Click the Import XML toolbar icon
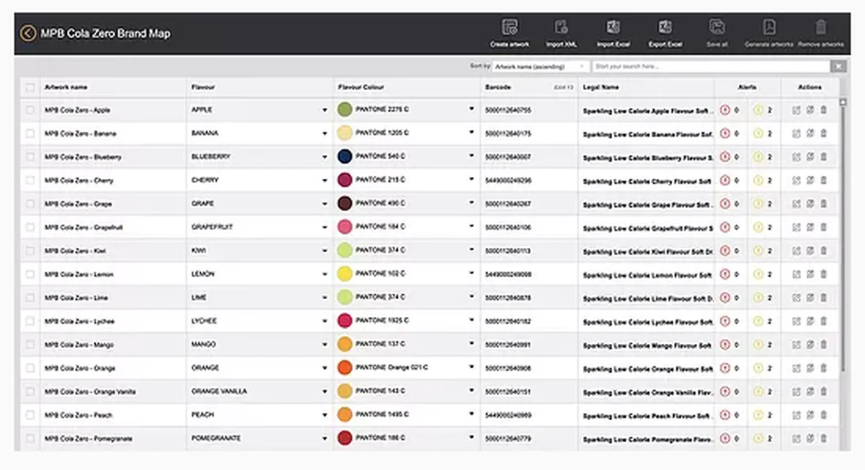 [x=562, y=27]
